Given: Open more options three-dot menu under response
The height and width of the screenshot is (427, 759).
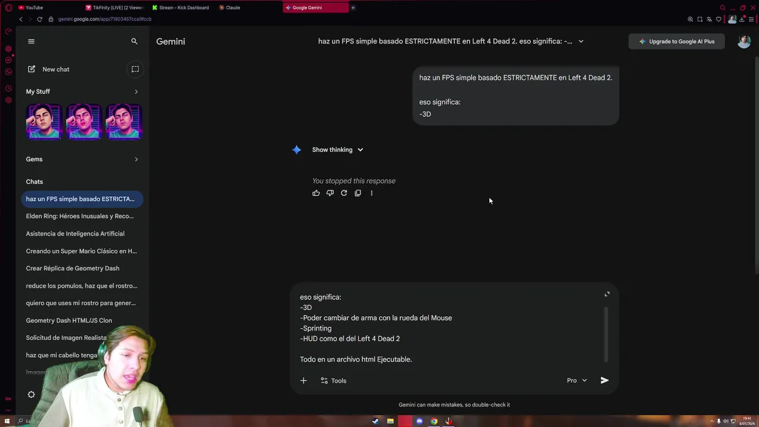Looking at the screenshot, I should pyautogui.click(x=372, y=193).
